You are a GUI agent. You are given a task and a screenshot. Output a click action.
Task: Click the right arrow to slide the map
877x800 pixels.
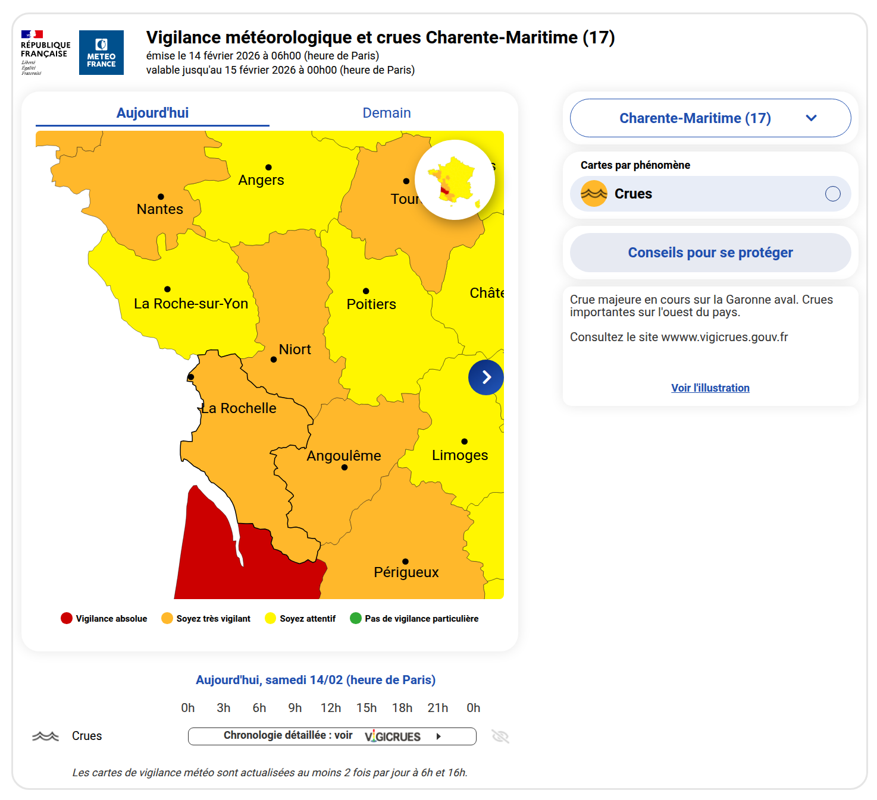coord(486,377)
